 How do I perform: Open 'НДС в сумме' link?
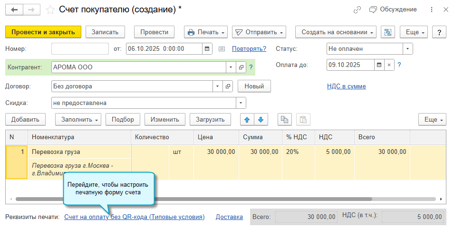pyautogui.click(x=346, y=86)
